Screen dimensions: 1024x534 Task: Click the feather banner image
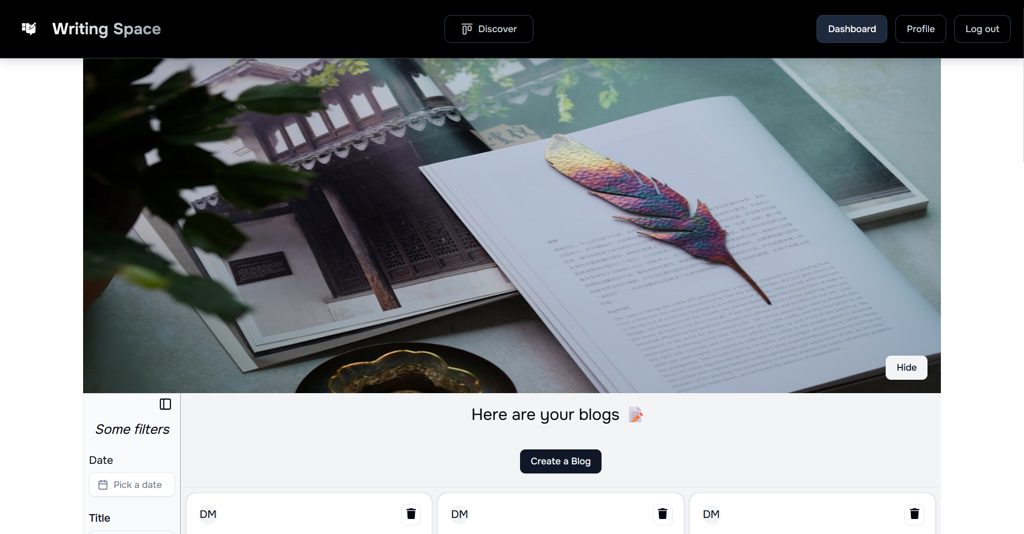512,225
